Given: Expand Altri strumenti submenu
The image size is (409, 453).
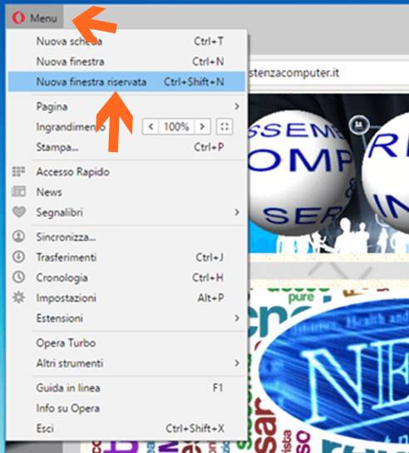Looking at the screenshot, I should [x=126, y=363].
